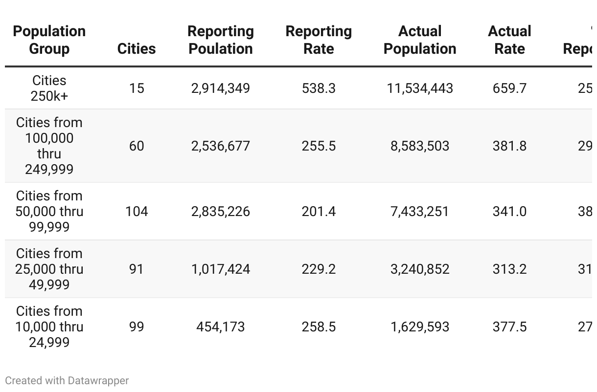Select the 538.3 reporting rate cell
Image resolution: width=597 pixels, height=392 pixels.
319,88
